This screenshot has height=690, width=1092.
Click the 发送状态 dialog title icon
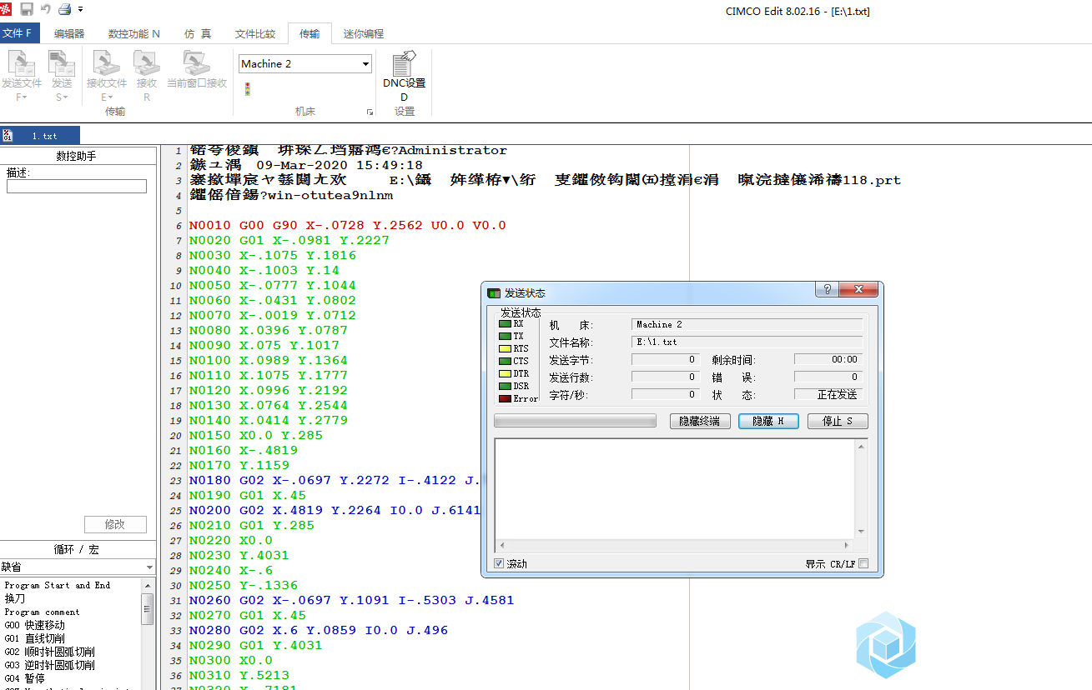point(494,292)
